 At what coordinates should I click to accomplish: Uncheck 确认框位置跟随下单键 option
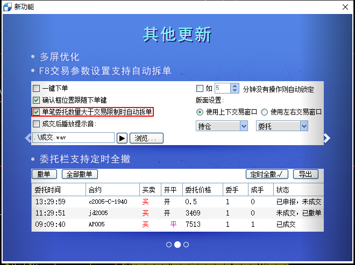point(37,100)
